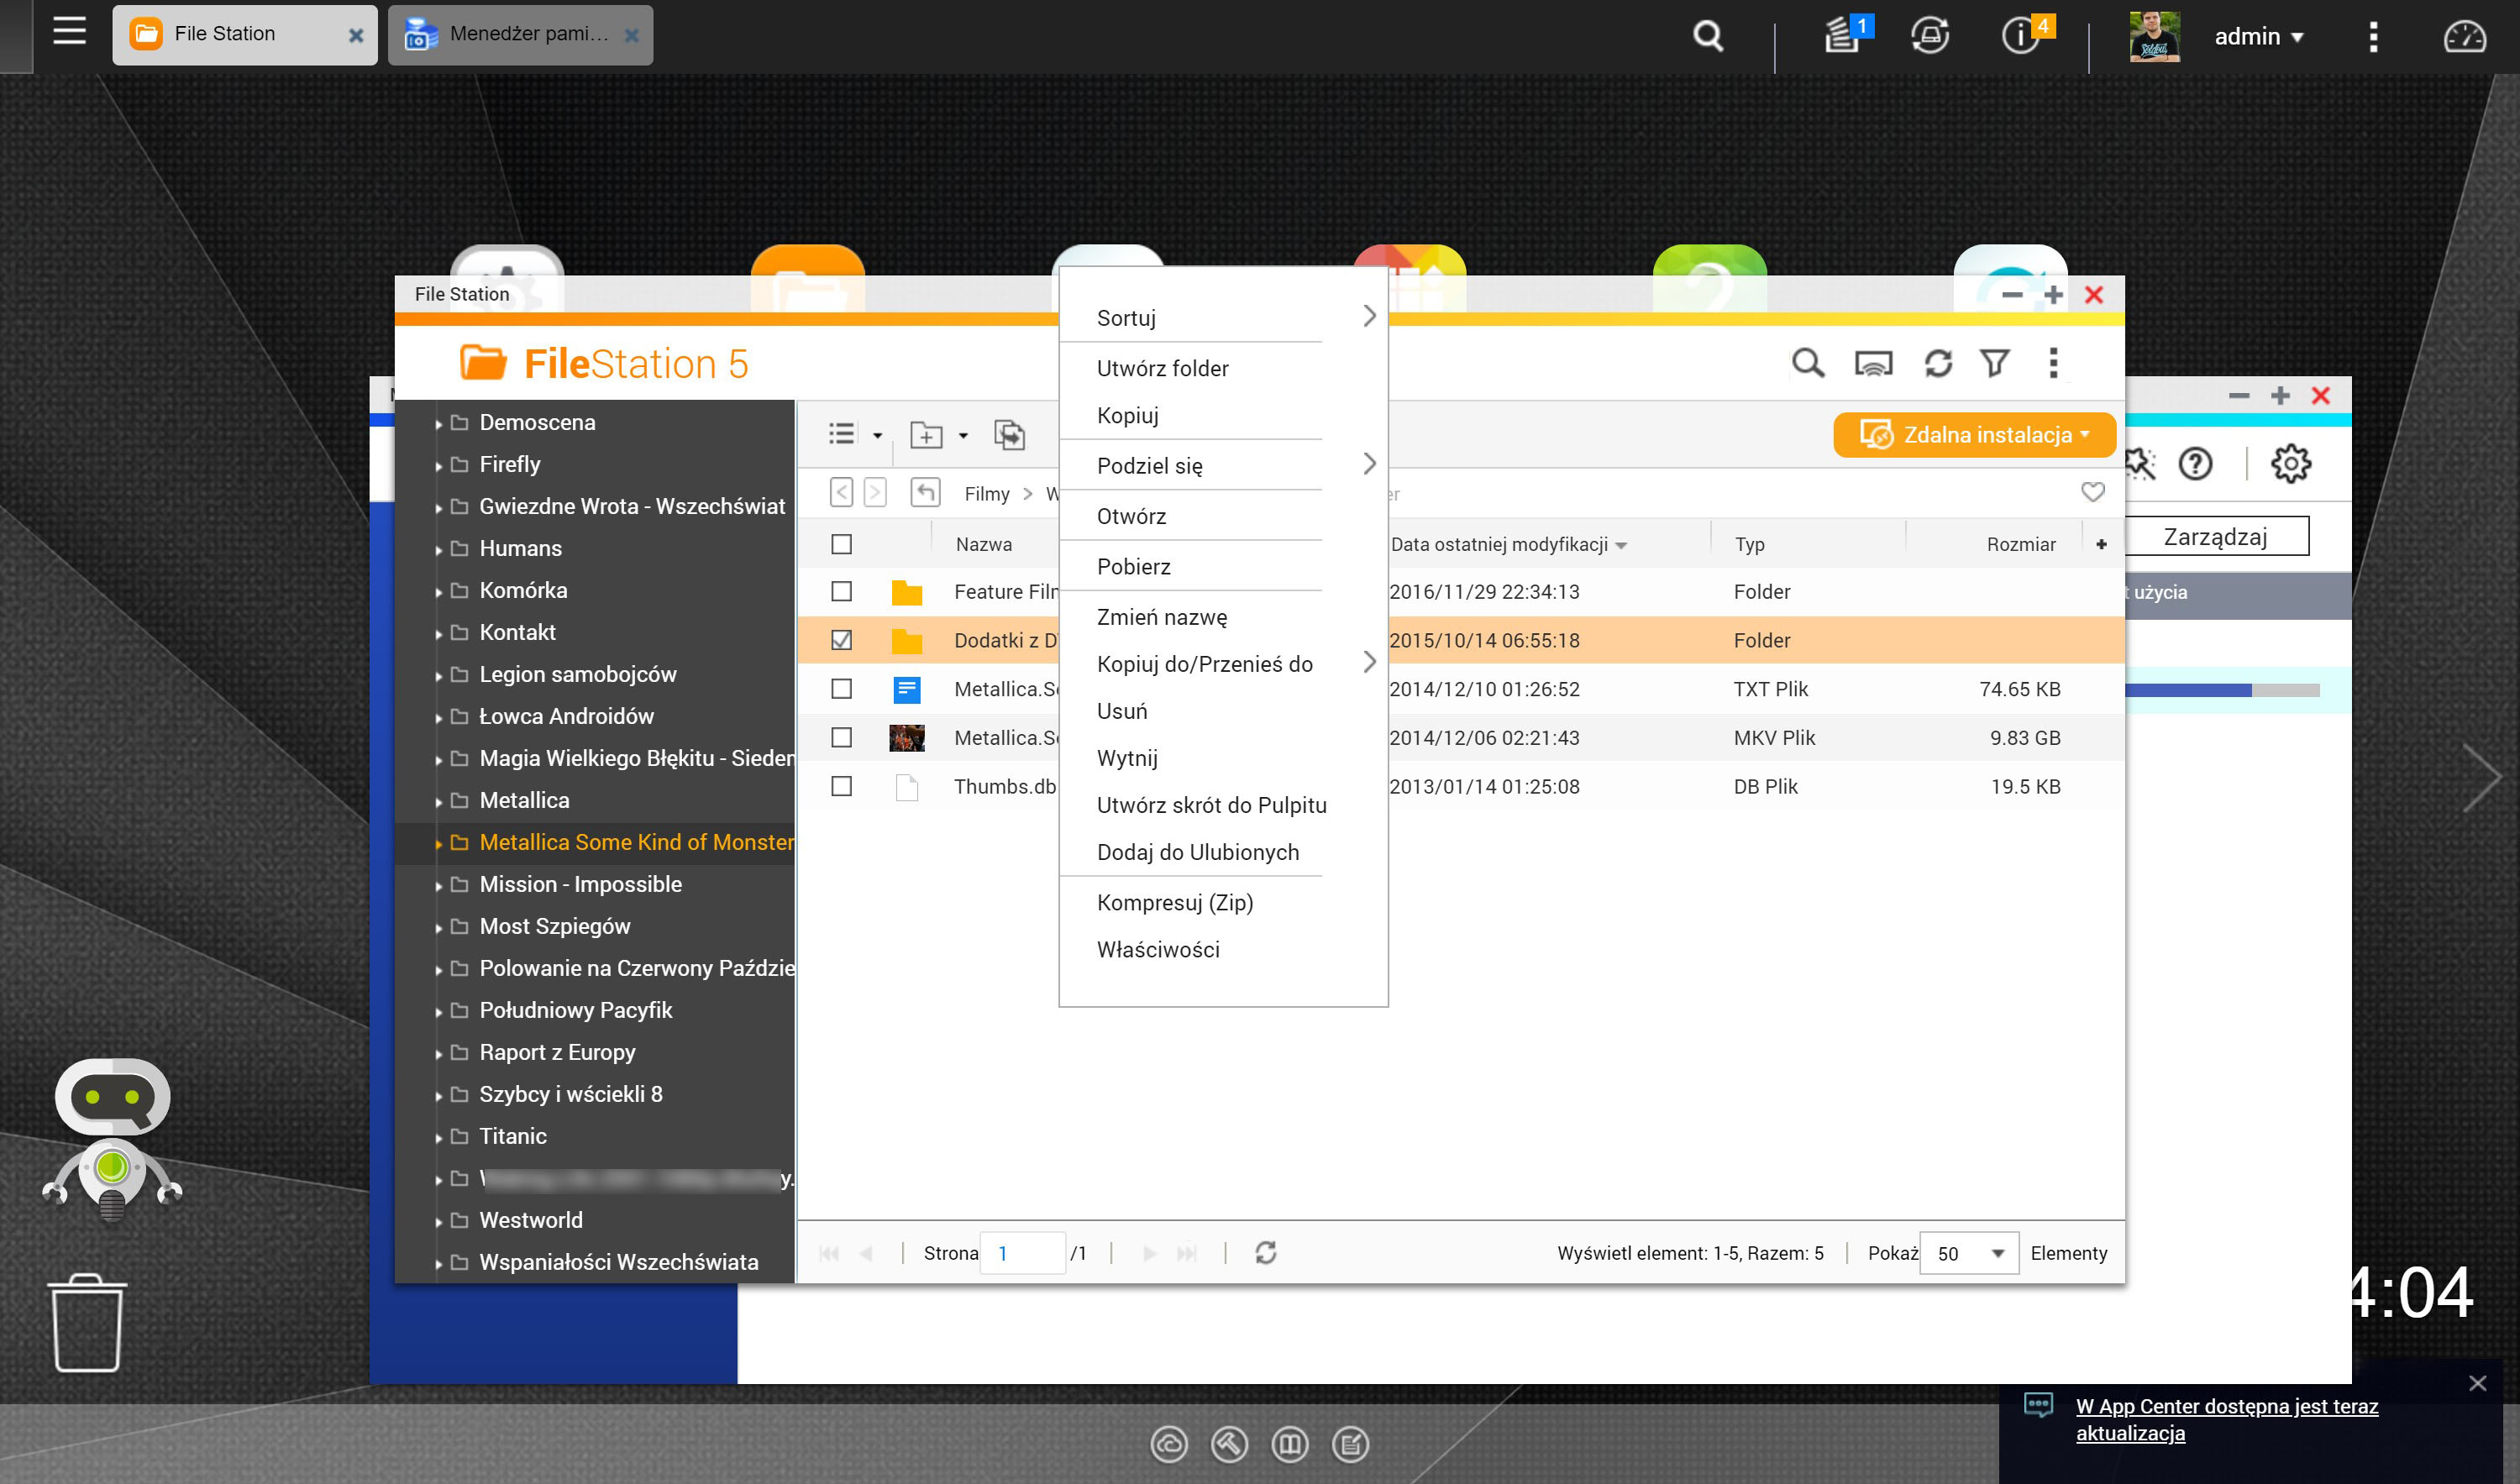Click the Zarządzaj button in background window
2520x1484 pixels.
[2215, 537]
